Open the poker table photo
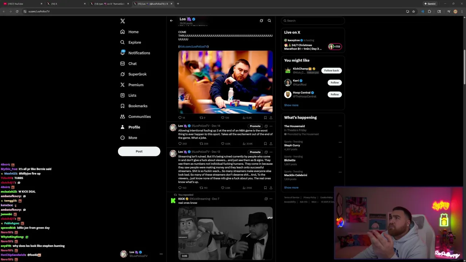 (225, 82)
